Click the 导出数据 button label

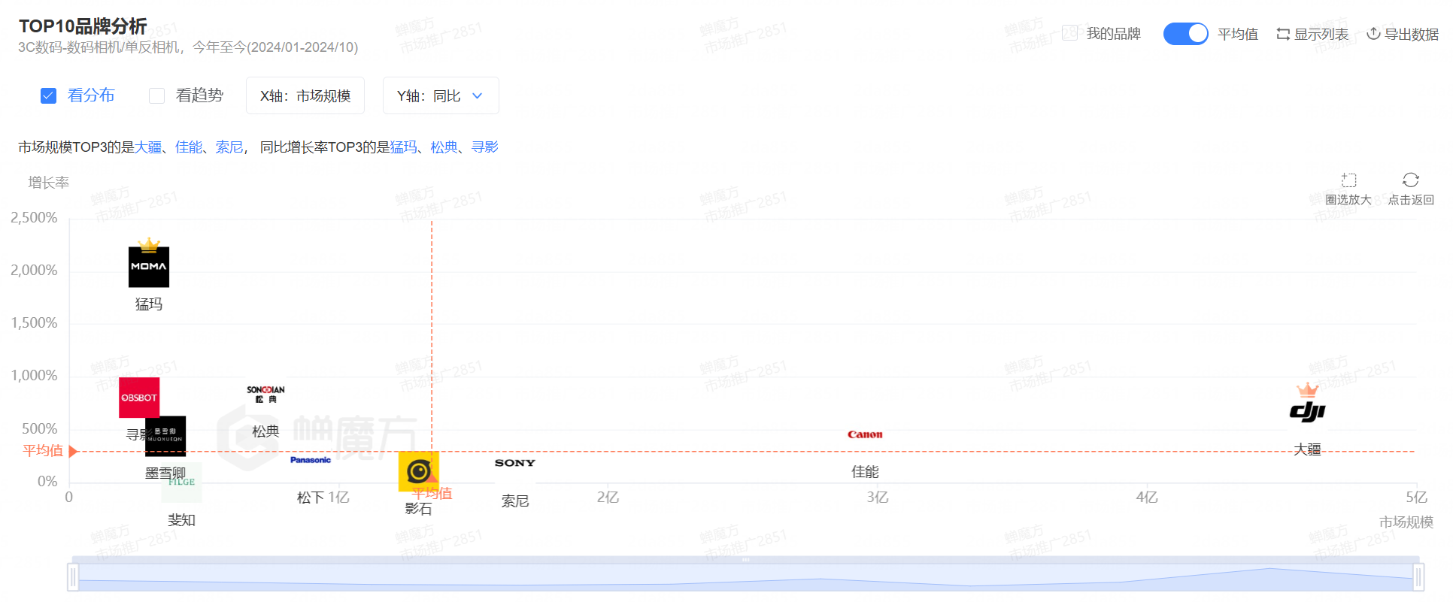pyautogui.click(x=1412, y=34)
